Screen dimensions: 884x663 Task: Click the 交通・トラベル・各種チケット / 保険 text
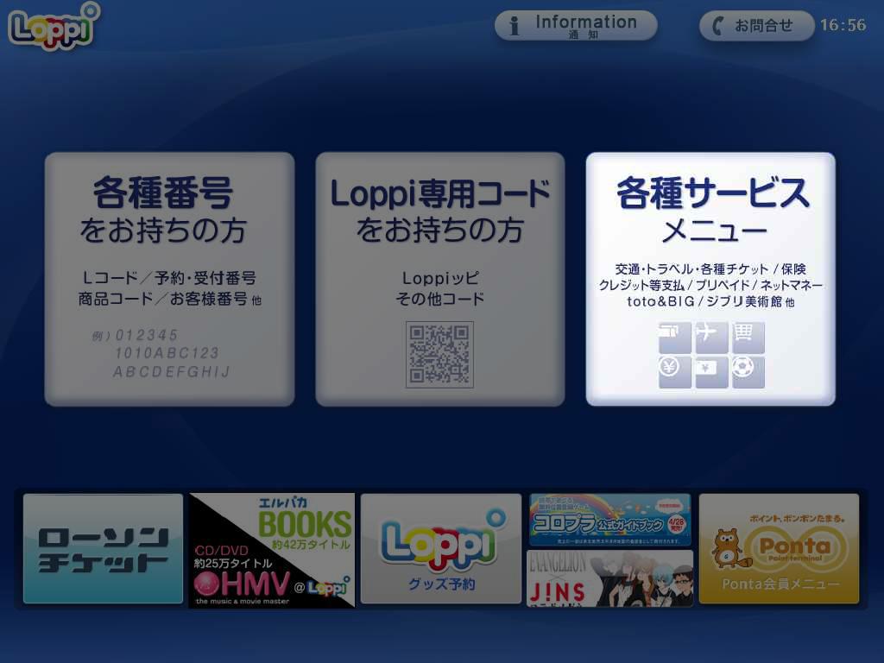[710, 269]
